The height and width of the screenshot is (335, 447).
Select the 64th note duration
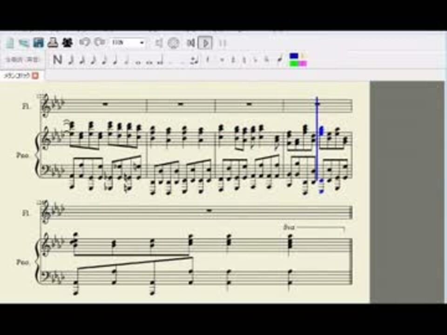70,60
